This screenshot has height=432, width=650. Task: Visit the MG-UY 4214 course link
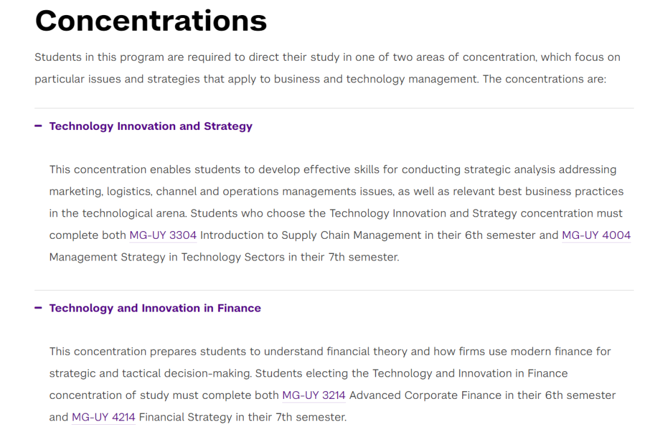(104, 417)
